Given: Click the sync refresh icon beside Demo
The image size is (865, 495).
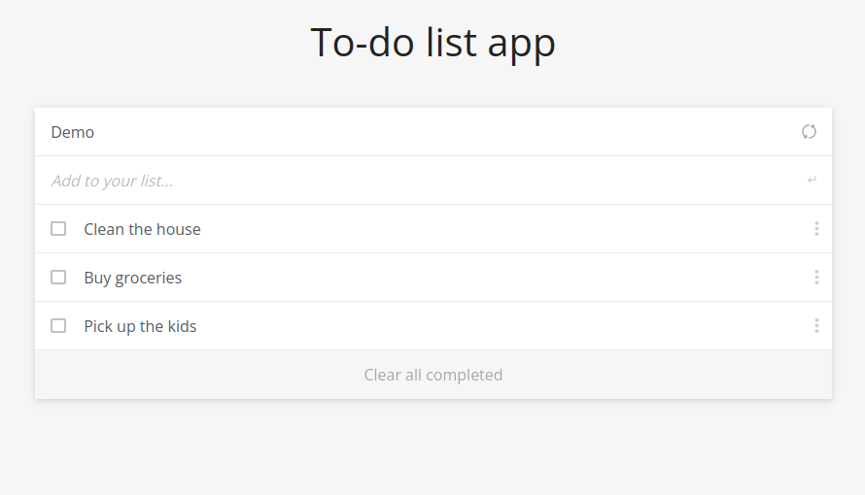Looking at the screenshot, I should tap(809, 132).
